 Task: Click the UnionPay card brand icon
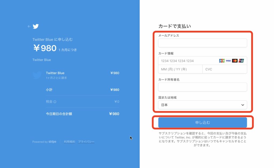point(241,61)
